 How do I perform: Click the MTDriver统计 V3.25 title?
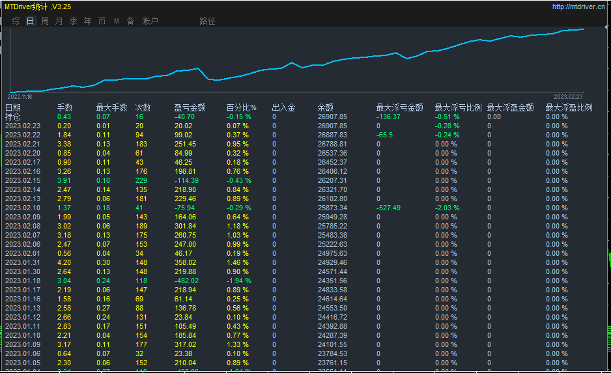38,7
